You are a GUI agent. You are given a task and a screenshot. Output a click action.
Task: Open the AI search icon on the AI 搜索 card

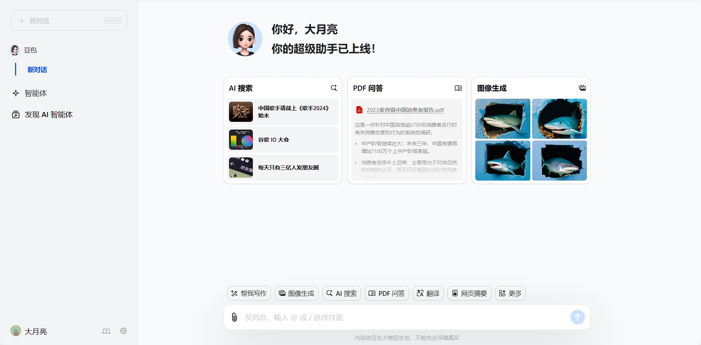click(334, 88)
